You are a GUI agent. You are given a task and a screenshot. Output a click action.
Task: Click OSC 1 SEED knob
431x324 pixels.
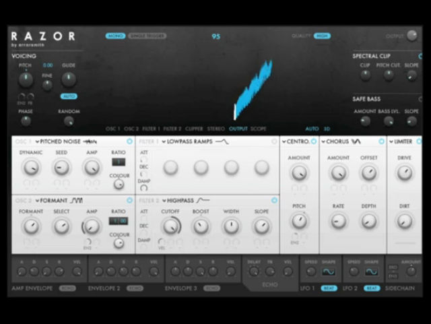[61, 168]
